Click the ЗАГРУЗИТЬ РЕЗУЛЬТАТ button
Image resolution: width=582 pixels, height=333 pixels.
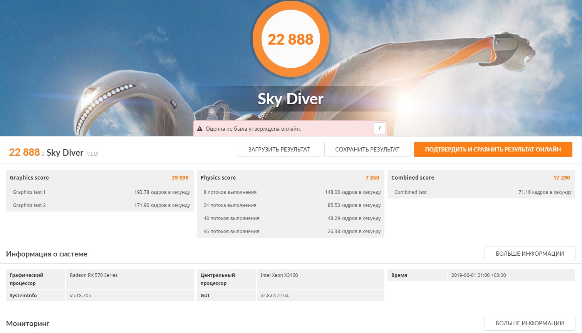click(279, 150)
